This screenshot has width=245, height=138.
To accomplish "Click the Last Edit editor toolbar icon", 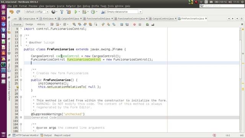I will 52,25.
